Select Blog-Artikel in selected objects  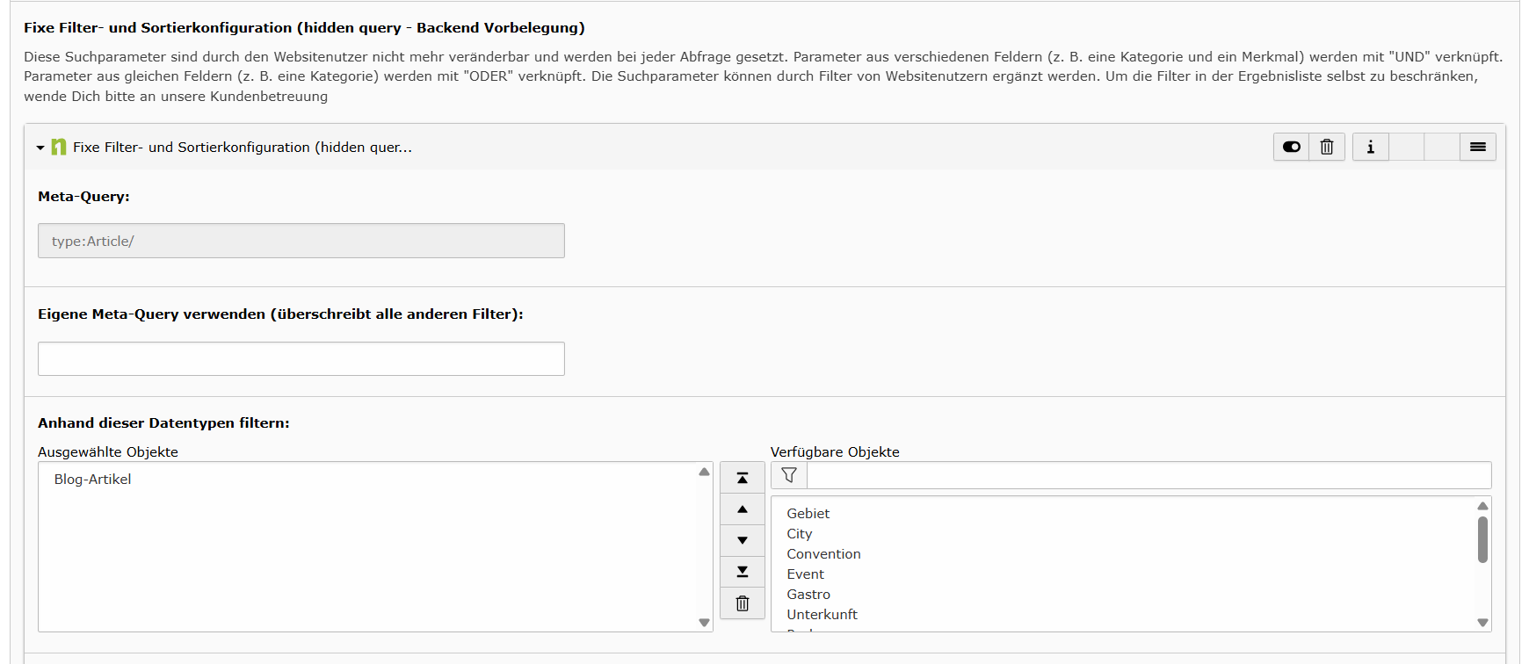coord(93,480)
